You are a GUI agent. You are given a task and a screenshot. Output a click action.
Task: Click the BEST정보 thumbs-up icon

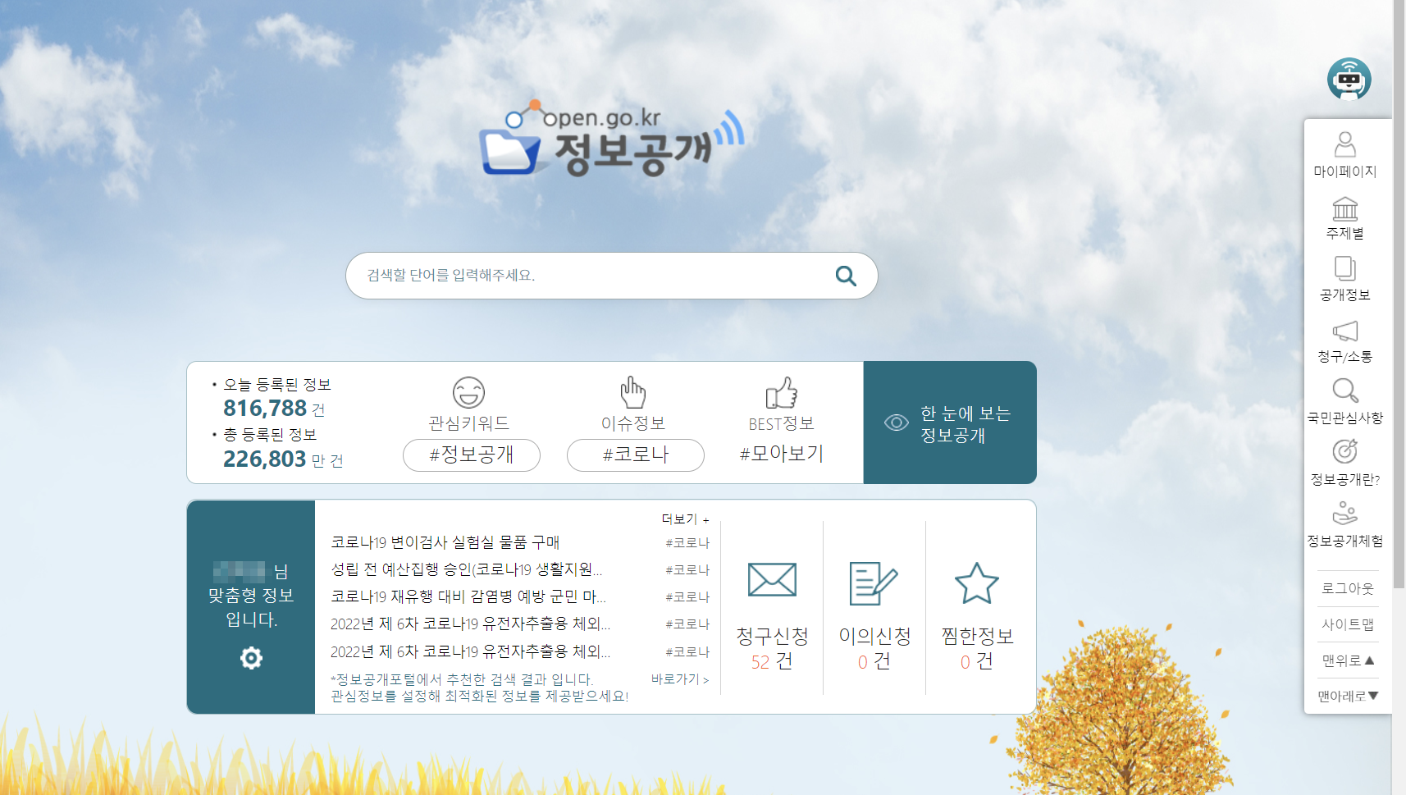pos(781,393)
